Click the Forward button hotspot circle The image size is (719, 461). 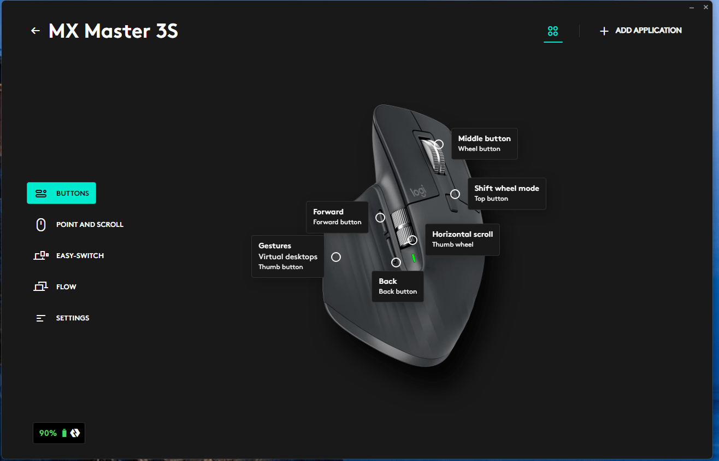coord(380,217)
